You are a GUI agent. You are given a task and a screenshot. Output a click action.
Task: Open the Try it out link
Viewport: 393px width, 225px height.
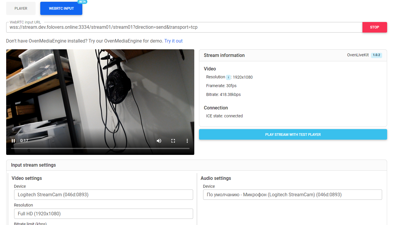(x=173, y=41)
